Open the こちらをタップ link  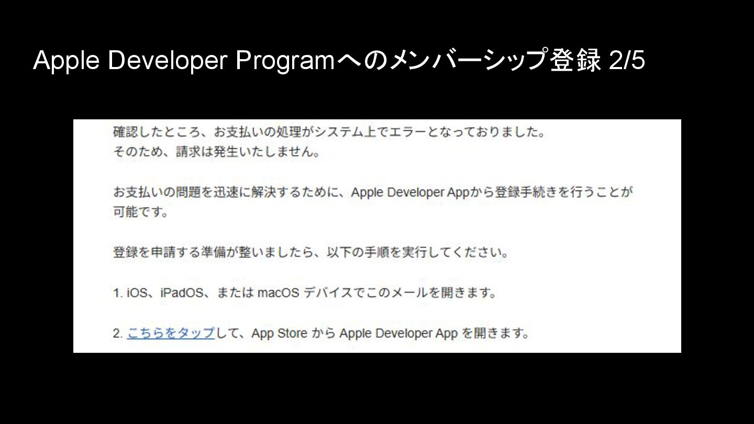click(x=171, y=333)
